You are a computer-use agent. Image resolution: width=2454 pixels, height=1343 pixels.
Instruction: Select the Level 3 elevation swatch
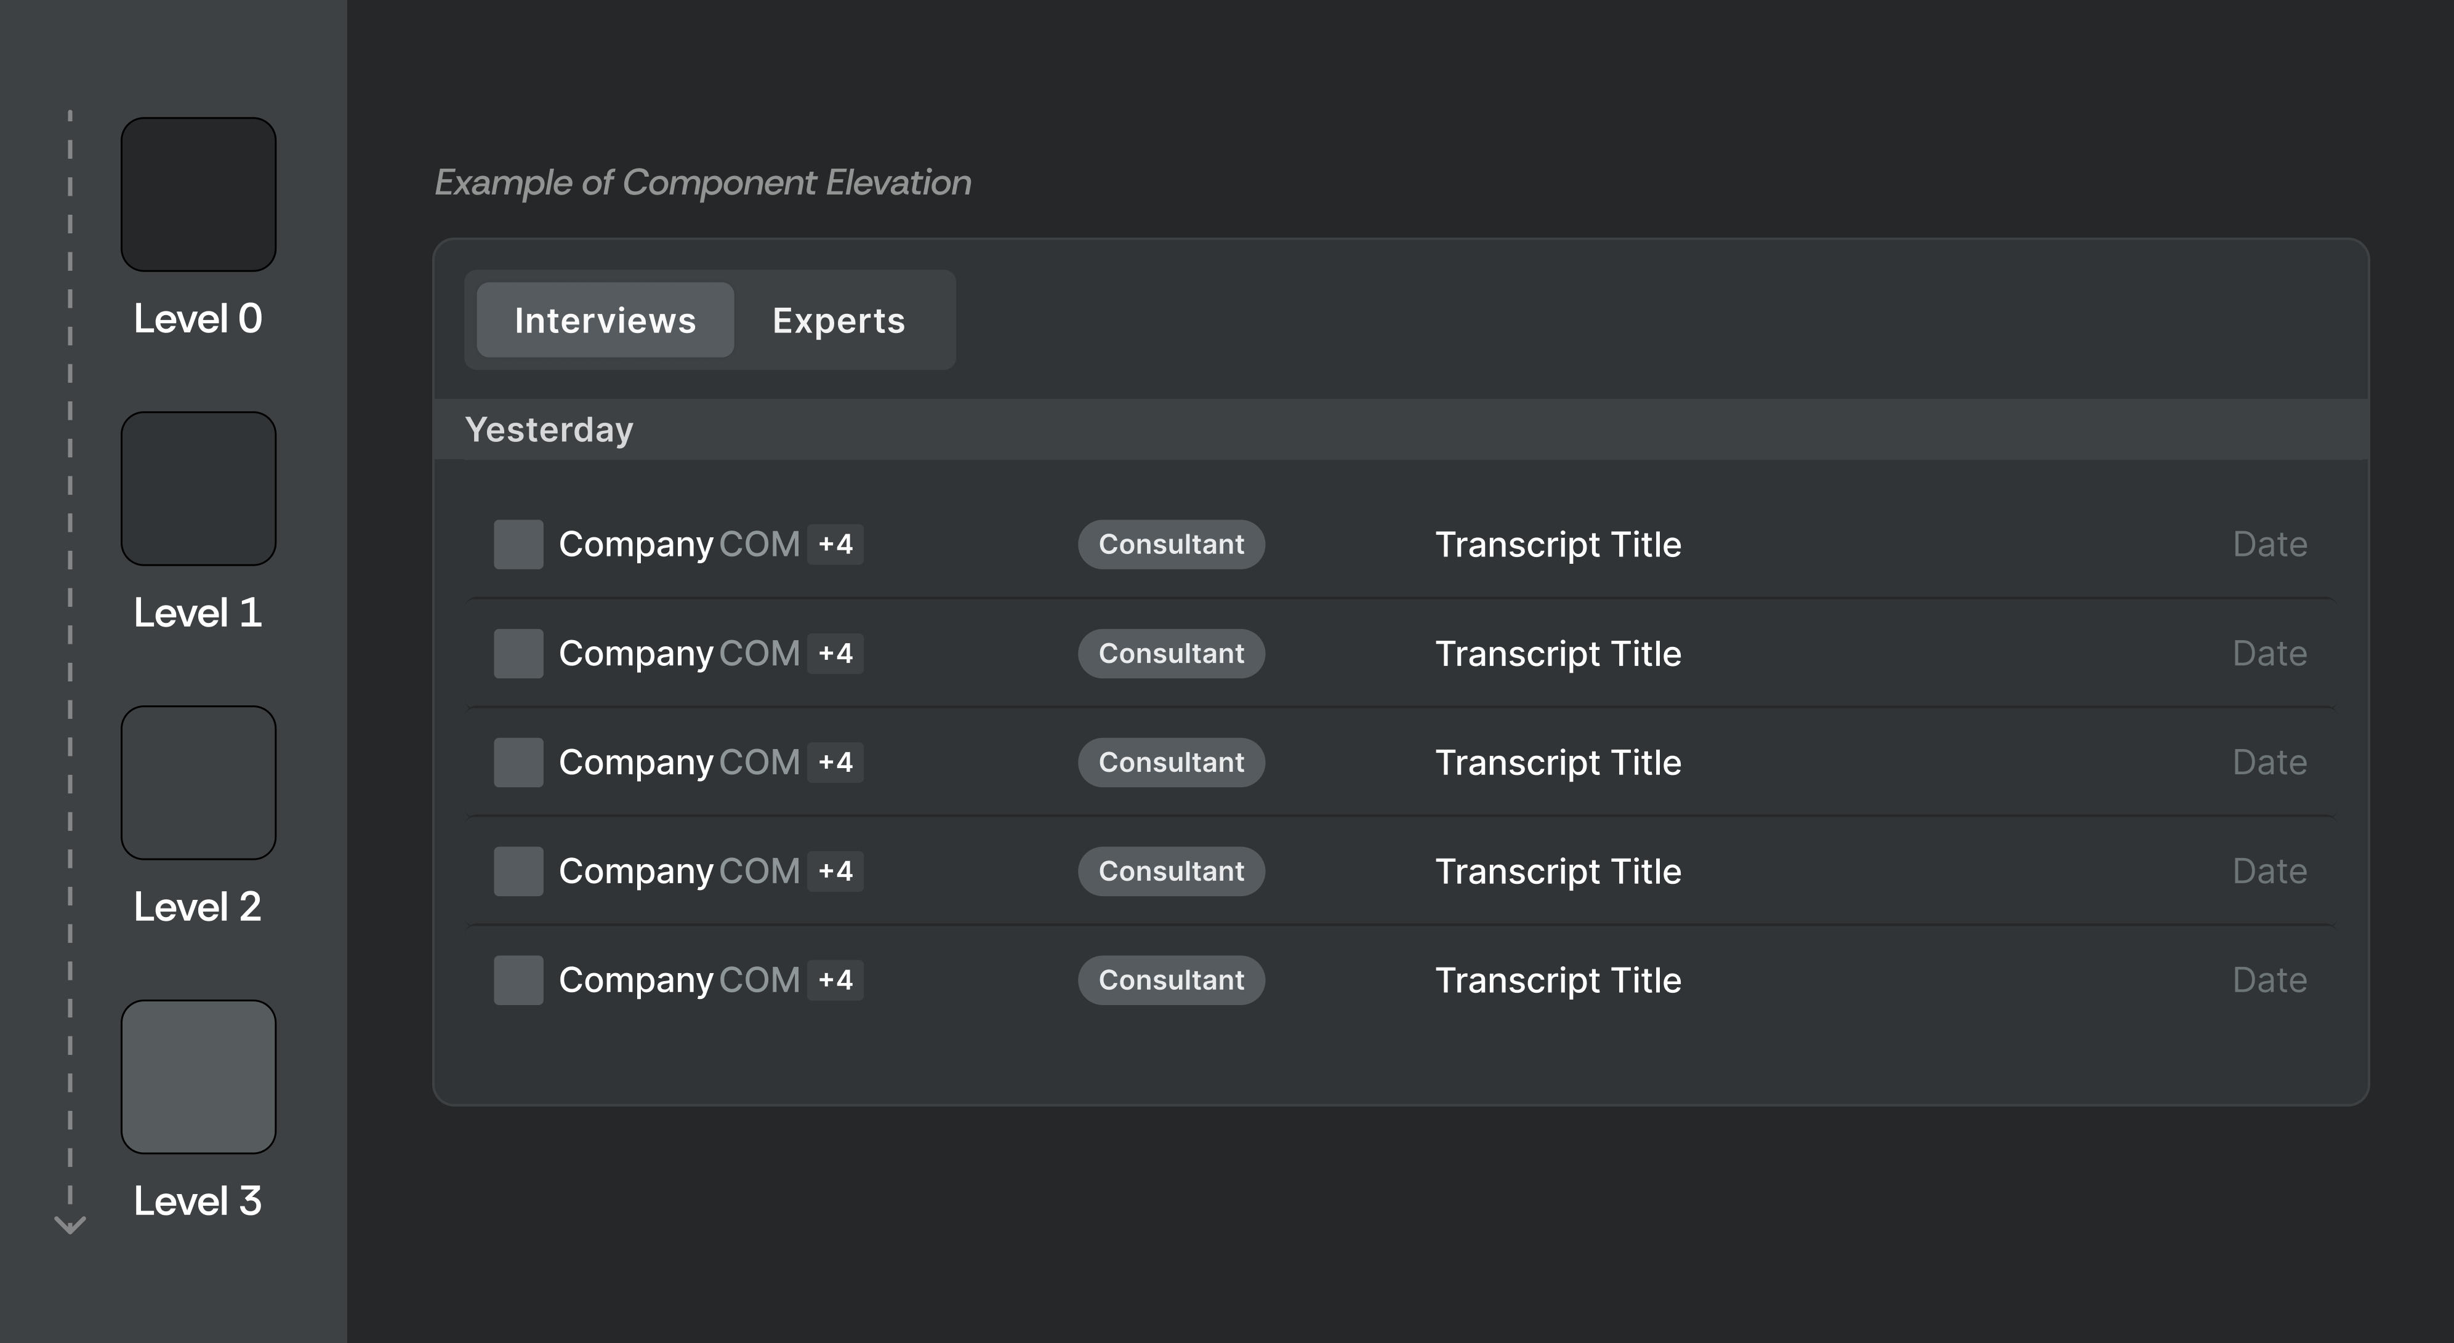point(198,1076)
